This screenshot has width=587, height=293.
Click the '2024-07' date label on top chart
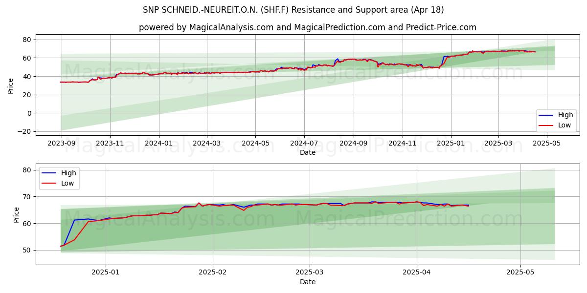coord(304,144)
